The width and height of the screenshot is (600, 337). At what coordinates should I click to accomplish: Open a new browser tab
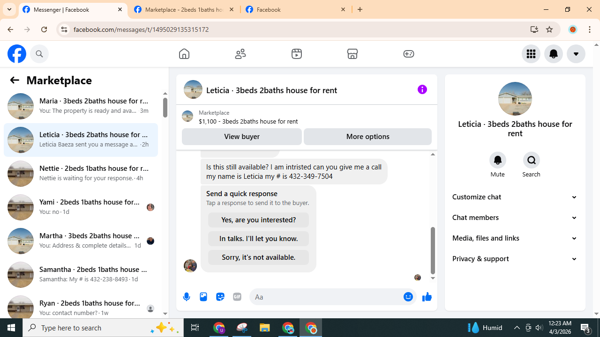(360, 9)
